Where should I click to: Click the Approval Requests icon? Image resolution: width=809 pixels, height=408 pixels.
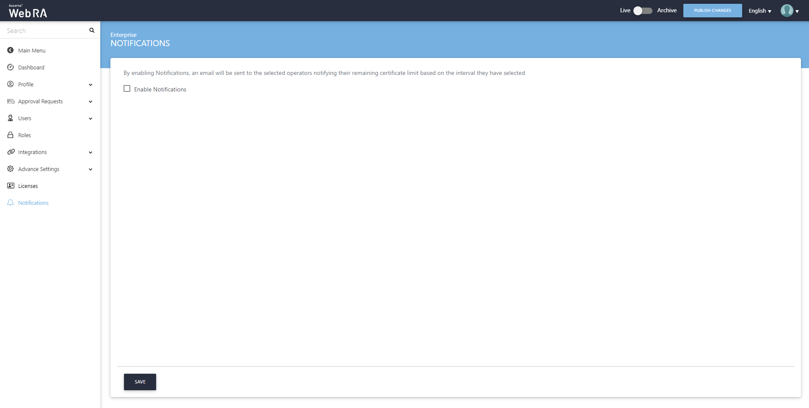(x=11, y=101)
